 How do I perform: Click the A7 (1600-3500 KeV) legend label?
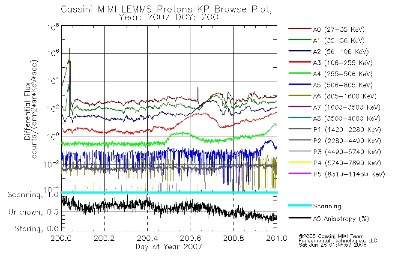click(x=347, y=108)
